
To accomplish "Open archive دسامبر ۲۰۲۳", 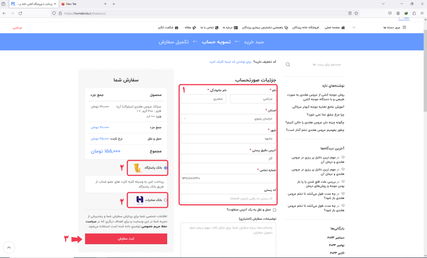I will pyautogui.click(x=336, y=238).
